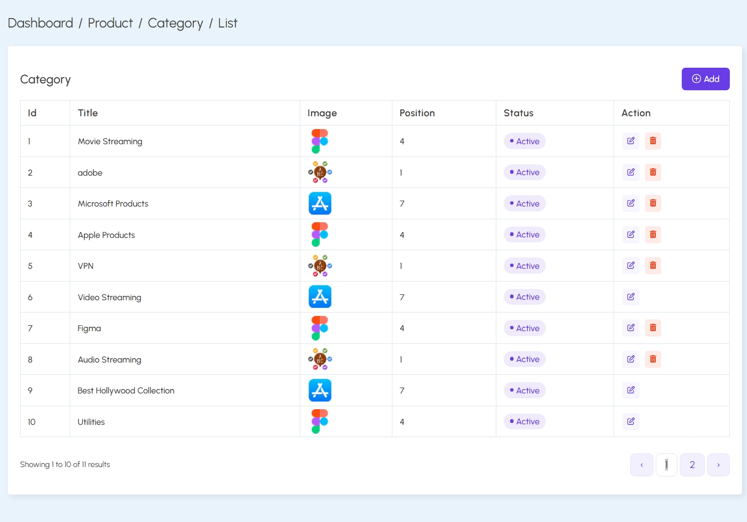This screenshot has height=522, width=747.
Task: Click the Add category button
Action: pyautogui.click(x=705, y=79)
